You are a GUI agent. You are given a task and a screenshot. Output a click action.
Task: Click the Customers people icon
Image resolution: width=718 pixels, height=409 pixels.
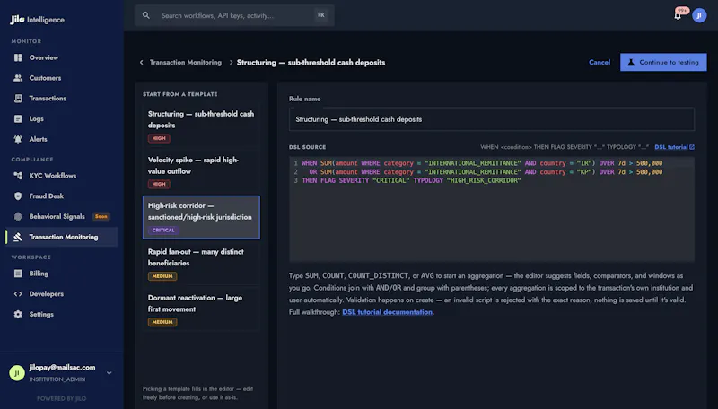[18, 78]
